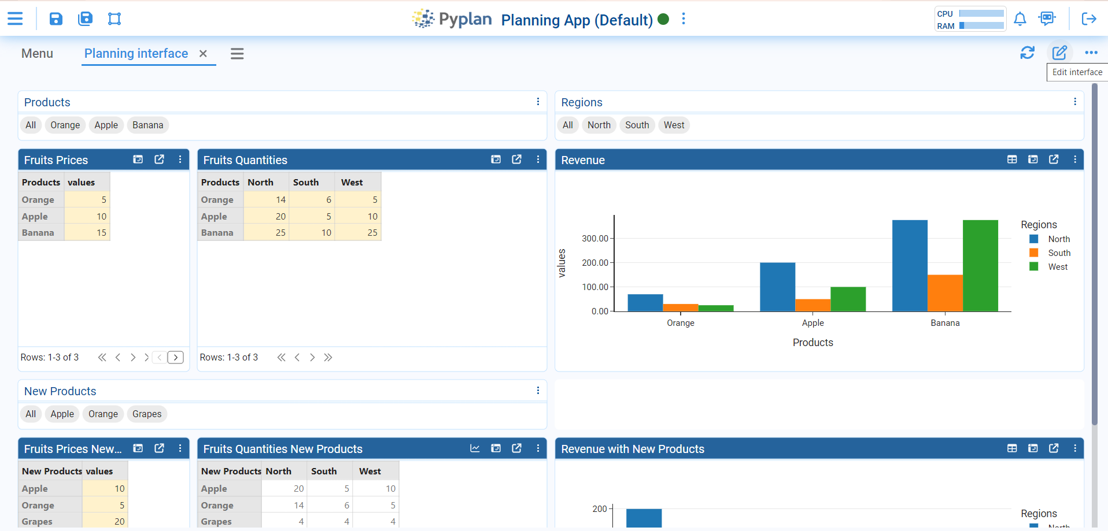Click the Edit interface pencil icon
The width and height of the screenshot is (1108, 531).
pyautogui.click(x=1059, y=53)
